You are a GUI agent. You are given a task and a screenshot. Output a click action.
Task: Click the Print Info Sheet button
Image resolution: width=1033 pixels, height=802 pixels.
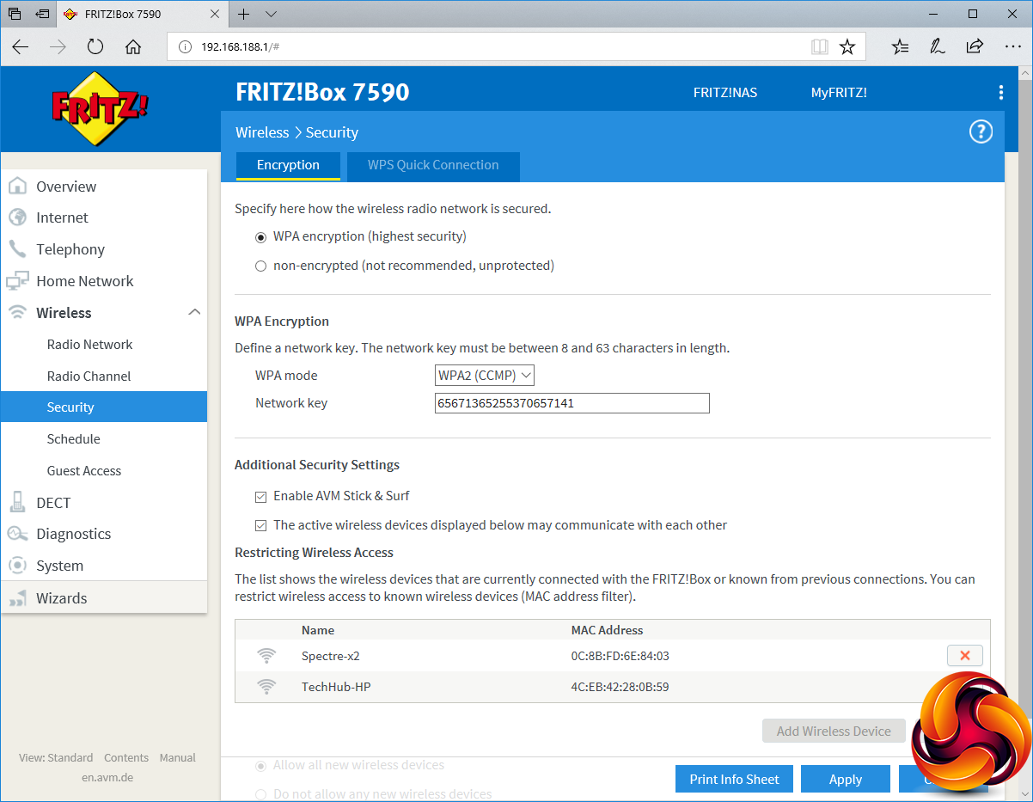734,779
